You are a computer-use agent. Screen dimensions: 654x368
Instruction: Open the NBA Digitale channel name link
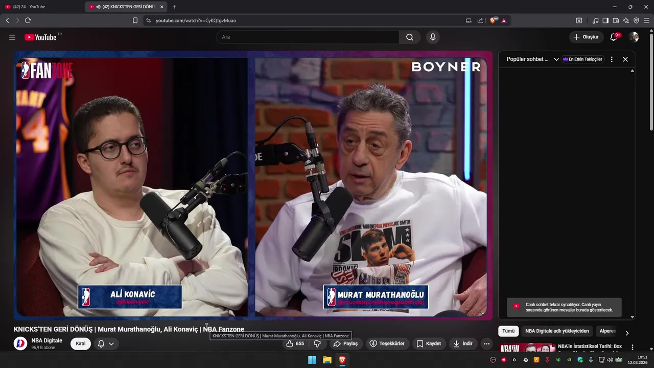(x=46, y=340)
